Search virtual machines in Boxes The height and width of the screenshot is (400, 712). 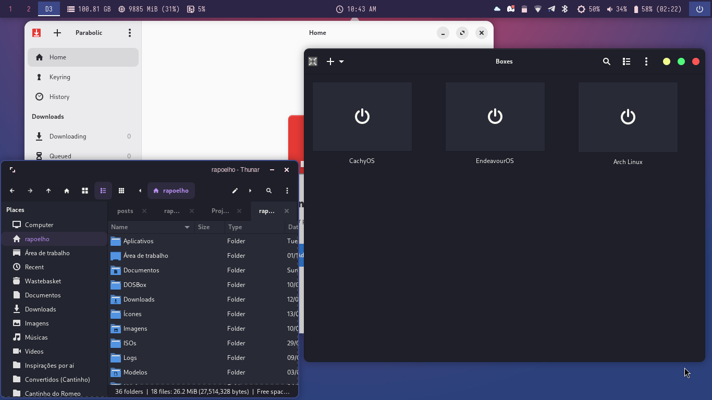(x=607, y=61)
